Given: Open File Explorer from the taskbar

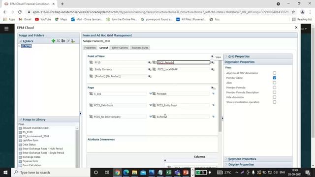Looking at the screenshot, I should click(134, 173).
